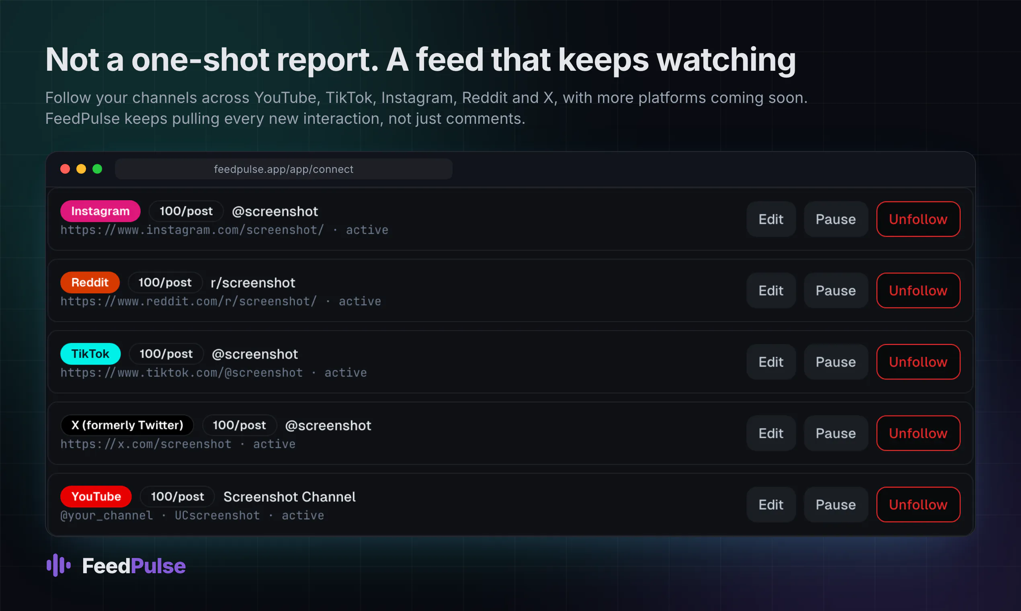This screenshot has height=611, width=1021.
Task: Click the @your_channel handle text
Action: [107, 515]
